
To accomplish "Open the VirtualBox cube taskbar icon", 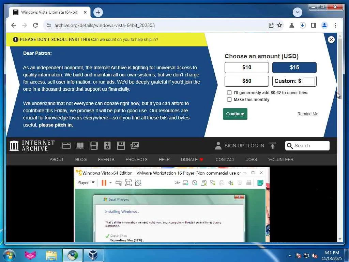I will (93, 255).
